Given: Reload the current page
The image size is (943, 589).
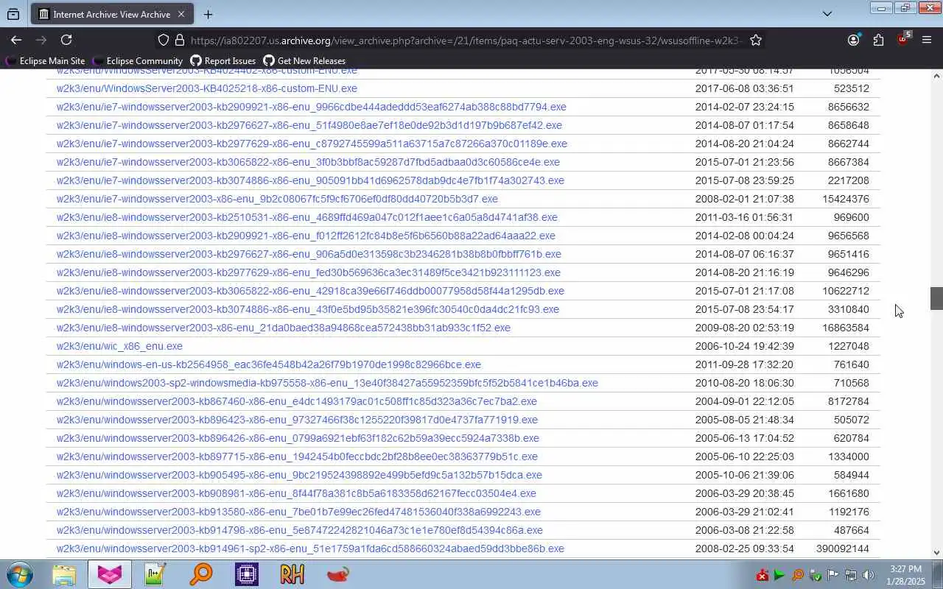Looking at the screenshot, I should coord(66,40).
